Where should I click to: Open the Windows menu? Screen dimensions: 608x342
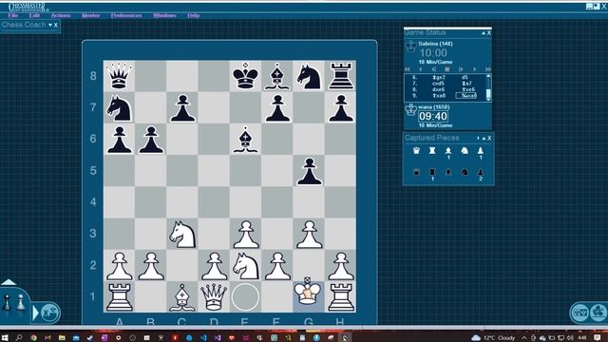164,15
